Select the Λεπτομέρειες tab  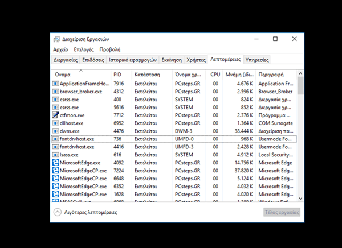[226, 59]
